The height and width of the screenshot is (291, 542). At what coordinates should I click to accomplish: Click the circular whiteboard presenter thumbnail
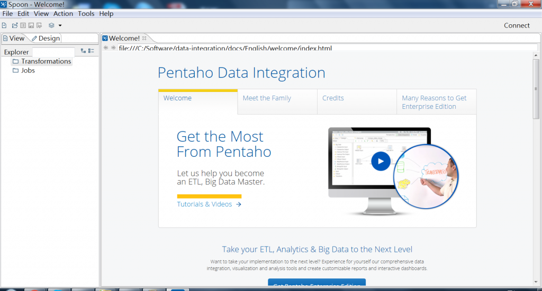coord(426,176)
